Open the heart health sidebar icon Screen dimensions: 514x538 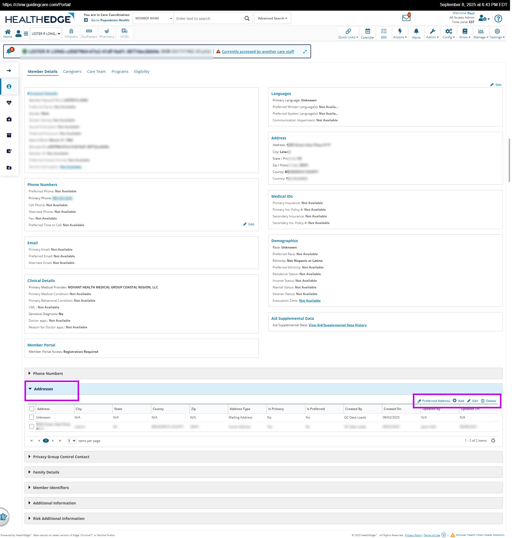[x=9, y=103]
